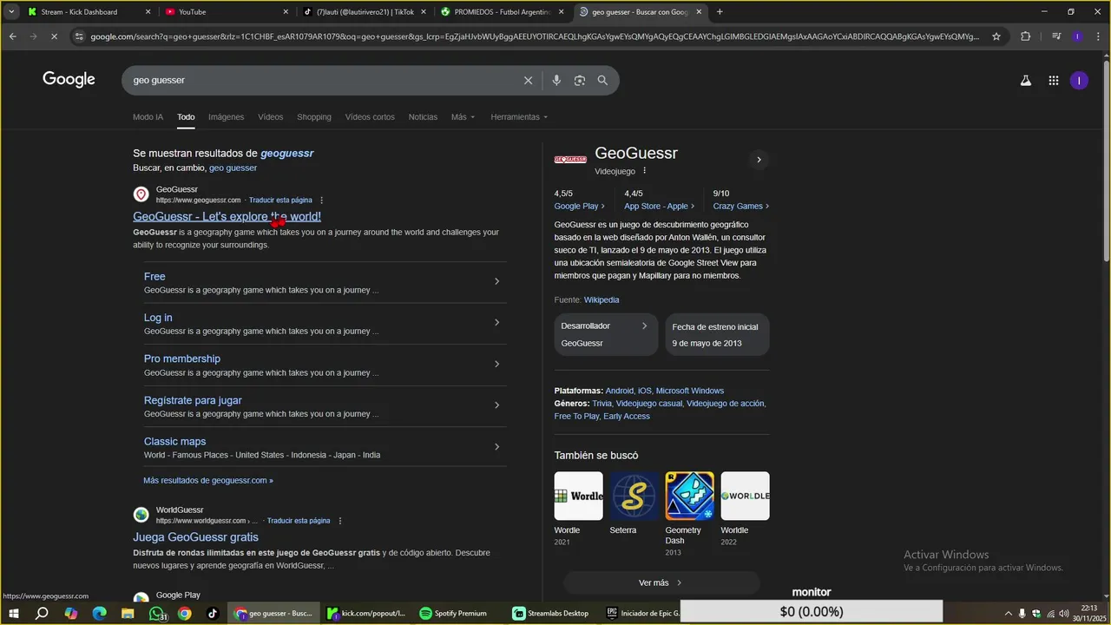Select the Videos search filter

[x=270, y=117]
